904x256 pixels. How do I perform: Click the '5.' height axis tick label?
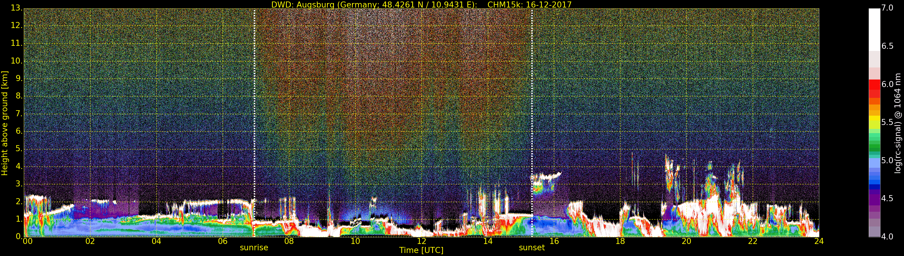(x=19, y=149)
